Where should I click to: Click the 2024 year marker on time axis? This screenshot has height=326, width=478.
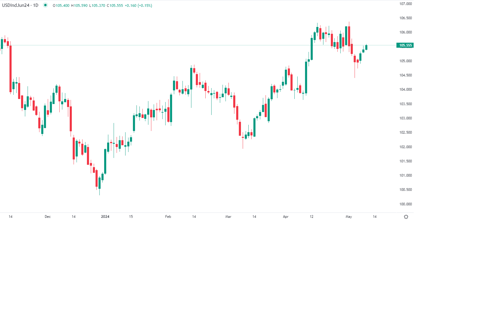(x=105, y=217)
